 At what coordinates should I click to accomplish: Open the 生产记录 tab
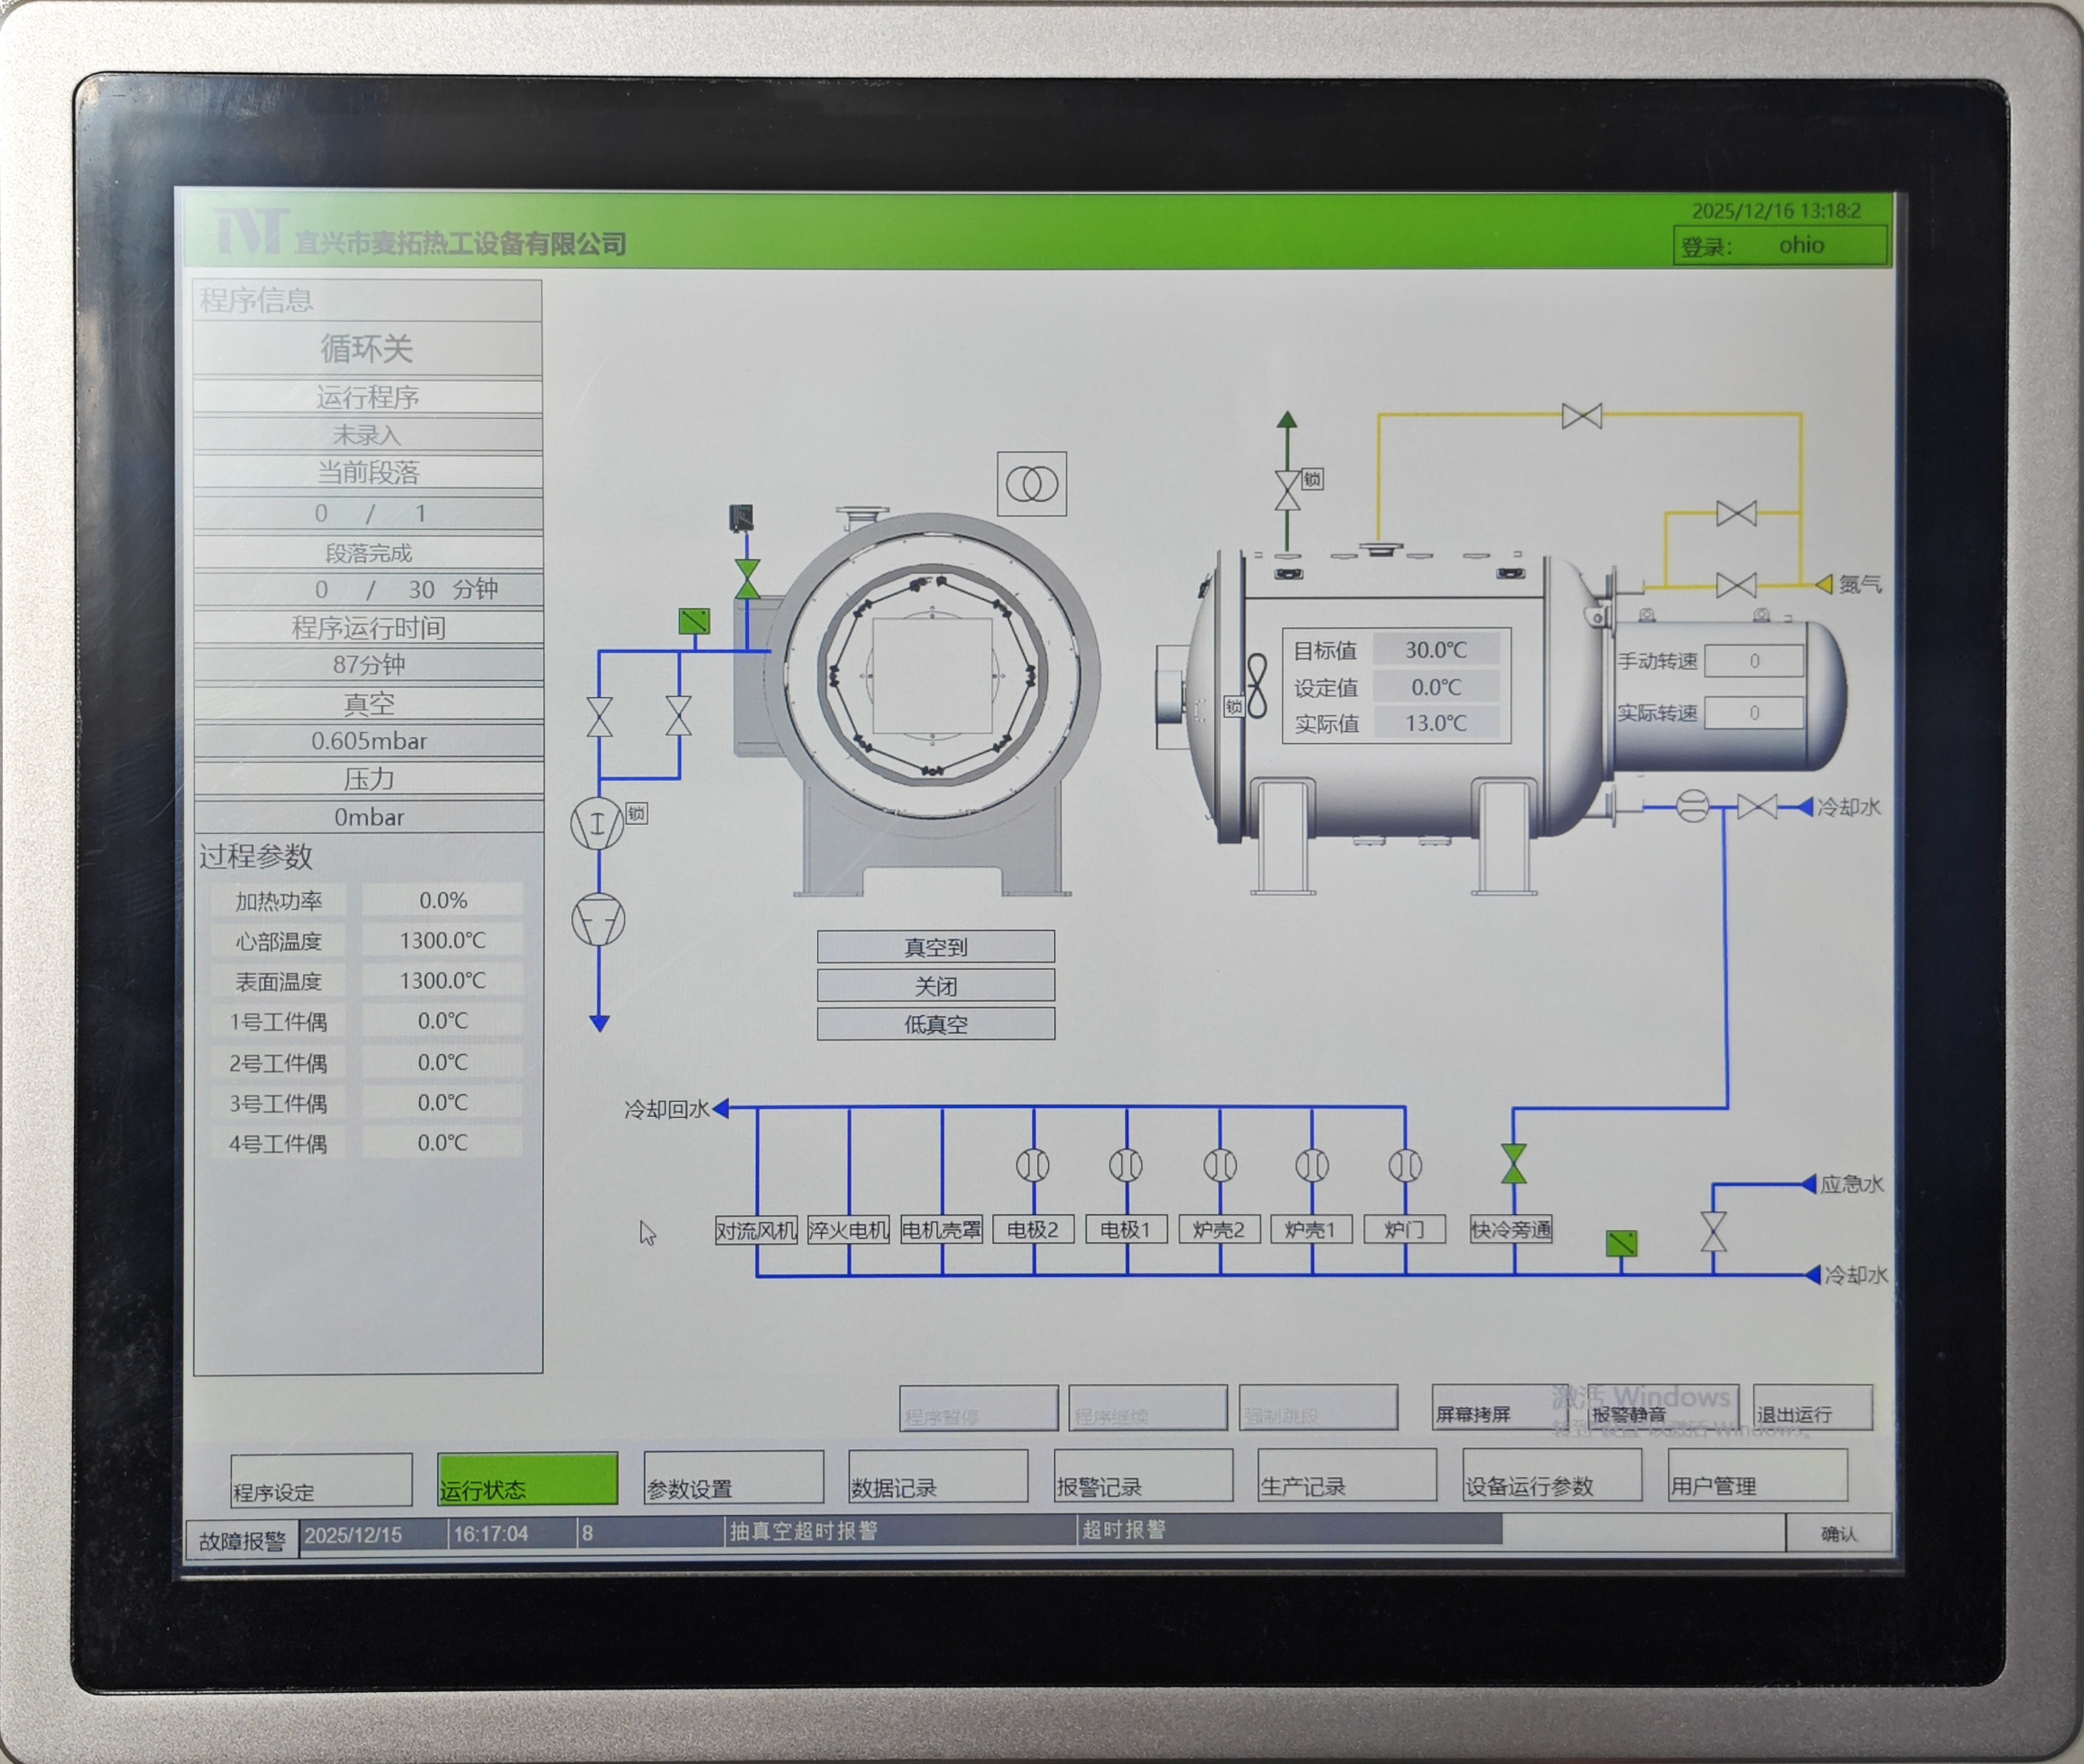coord(1347,1475)
